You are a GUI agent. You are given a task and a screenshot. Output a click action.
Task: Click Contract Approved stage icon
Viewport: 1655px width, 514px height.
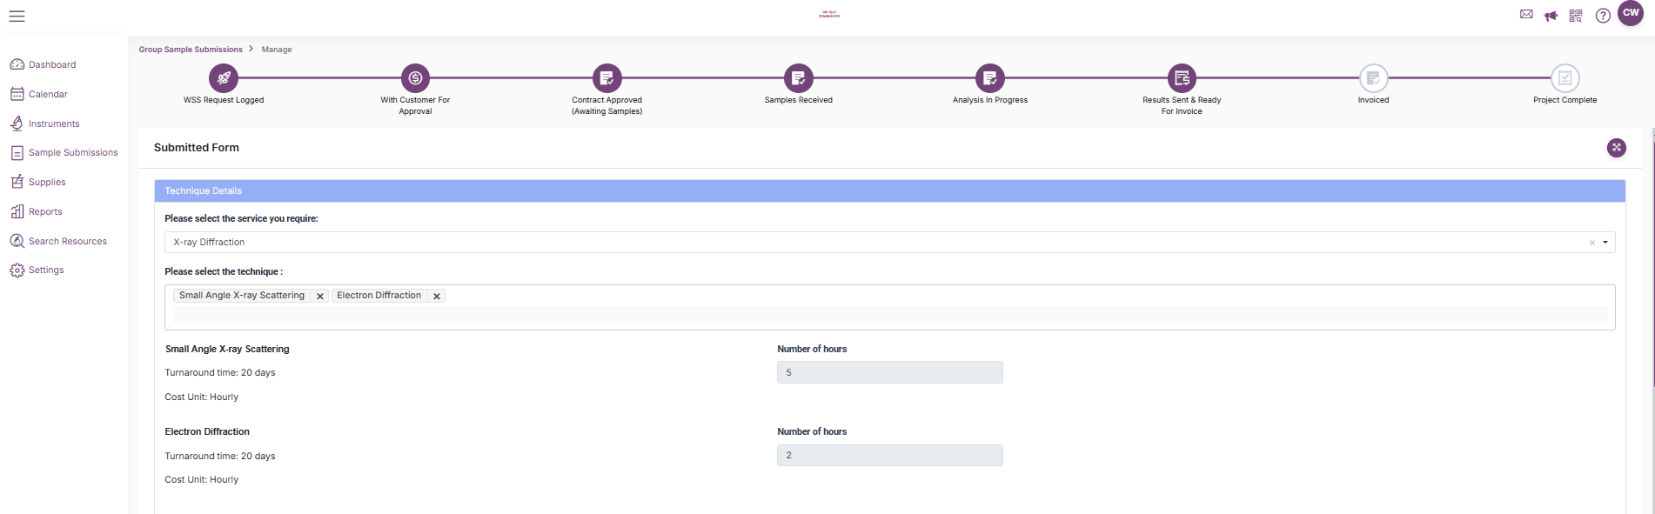coord(606,78)
